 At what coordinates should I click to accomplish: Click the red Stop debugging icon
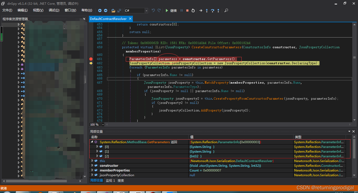(x=187, y=10)
